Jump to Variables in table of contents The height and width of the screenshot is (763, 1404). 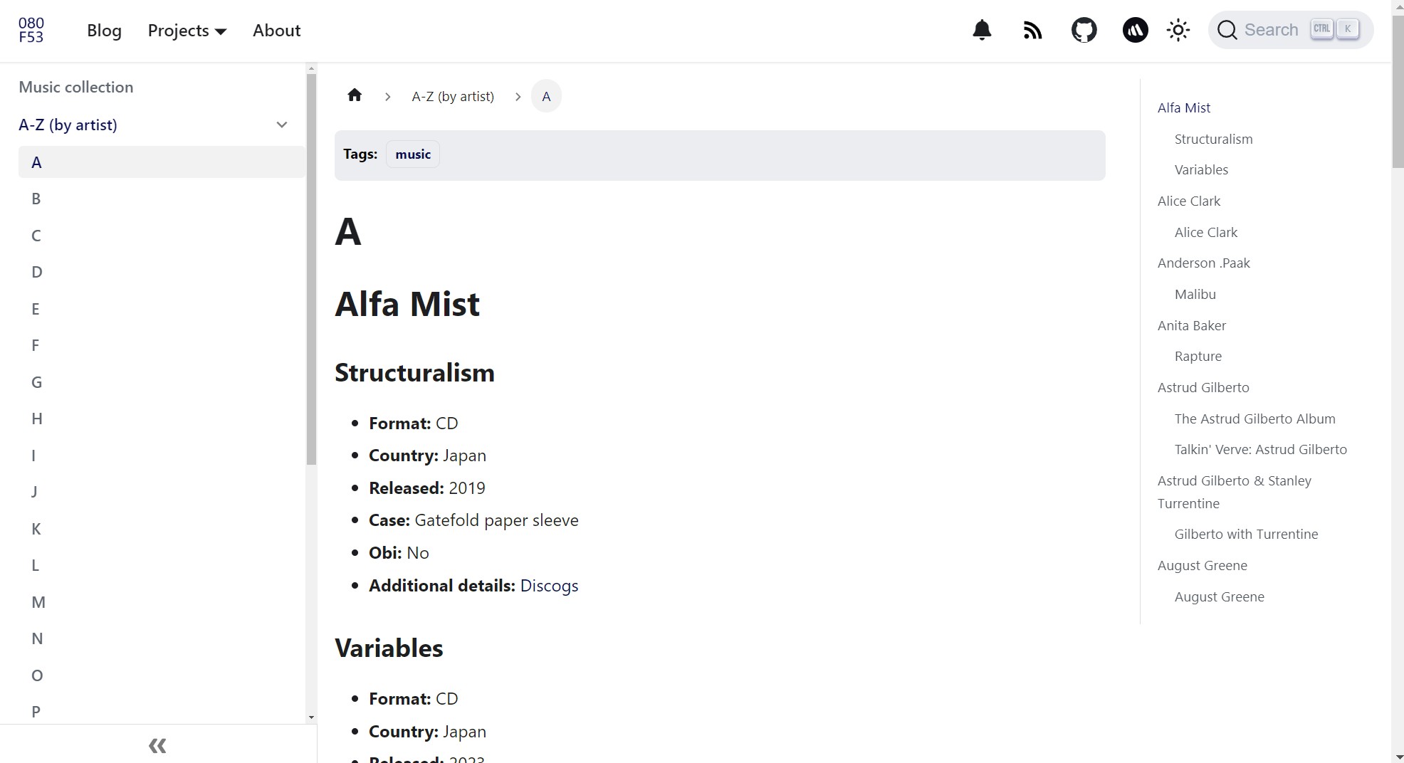click(1201, 169)
